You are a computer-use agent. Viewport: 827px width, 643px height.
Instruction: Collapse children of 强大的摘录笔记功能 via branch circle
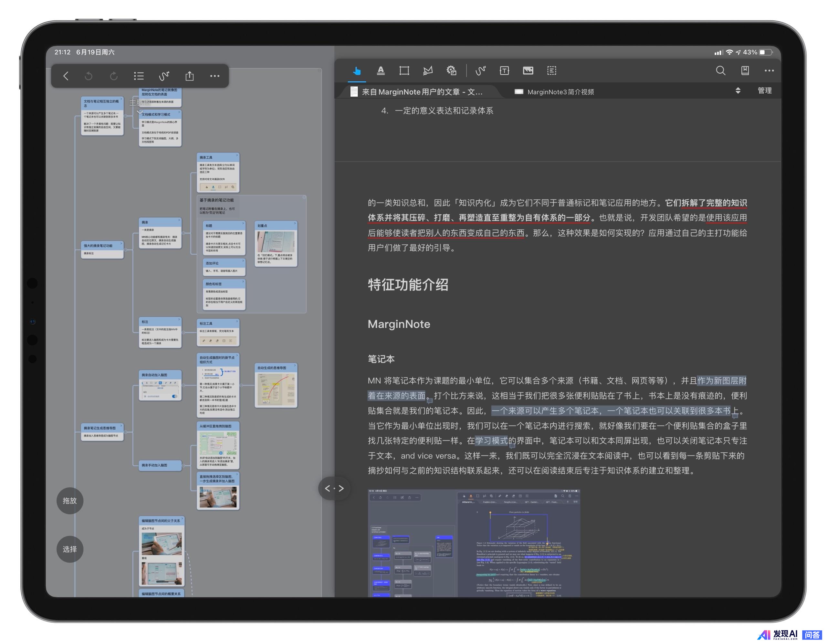(x=126, y=250)
